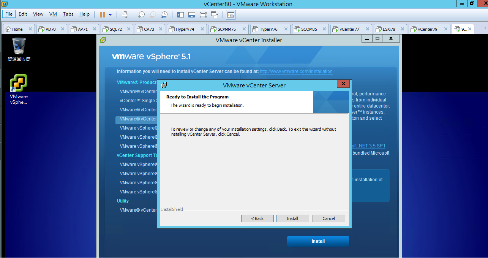
Task: Switch to the SCOM85 tab
Action: pos(310,29)
